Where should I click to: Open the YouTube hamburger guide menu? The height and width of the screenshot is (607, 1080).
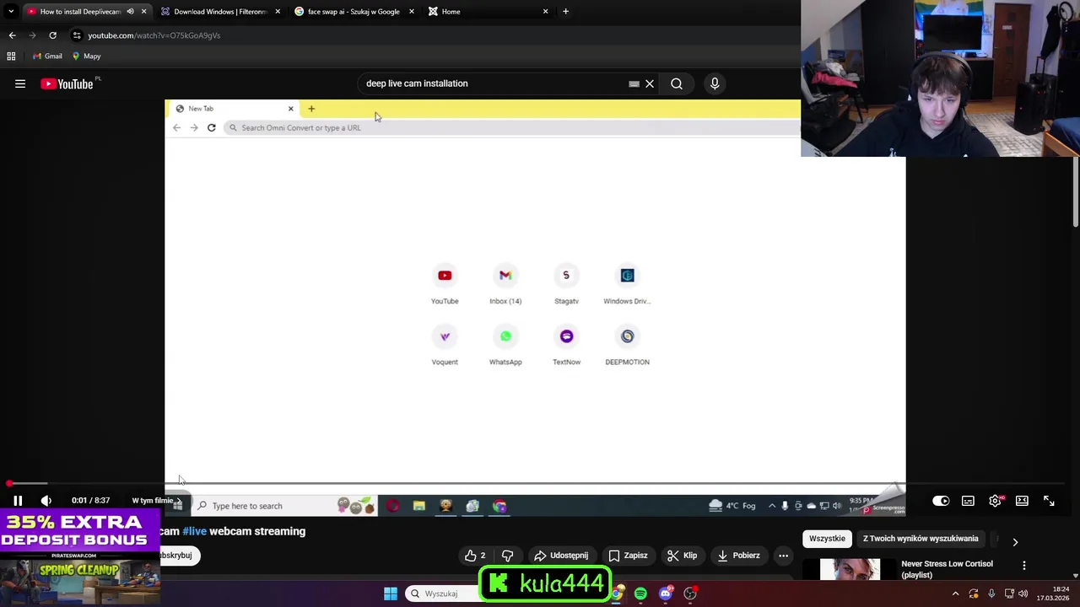[20, 83]
